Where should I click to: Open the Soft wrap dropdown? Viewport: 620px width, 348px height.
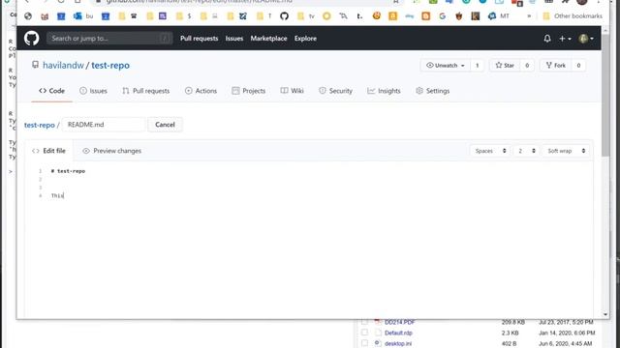pos(566,151)
